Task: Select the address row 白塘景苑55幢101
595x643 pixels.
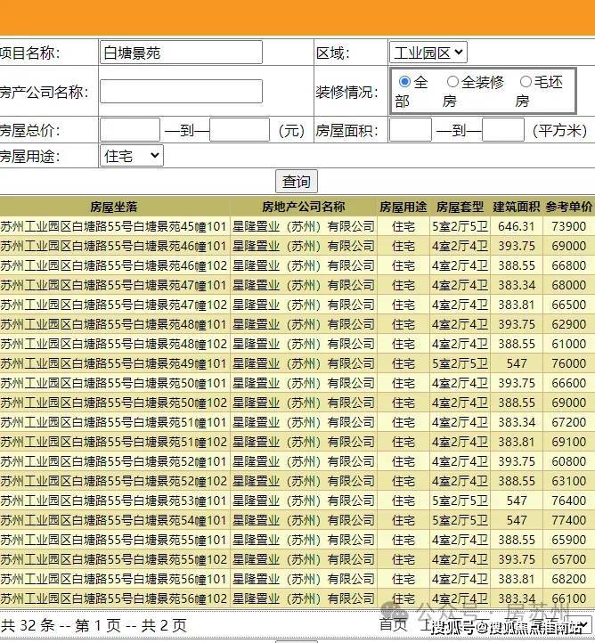Action: click(114, 540)
